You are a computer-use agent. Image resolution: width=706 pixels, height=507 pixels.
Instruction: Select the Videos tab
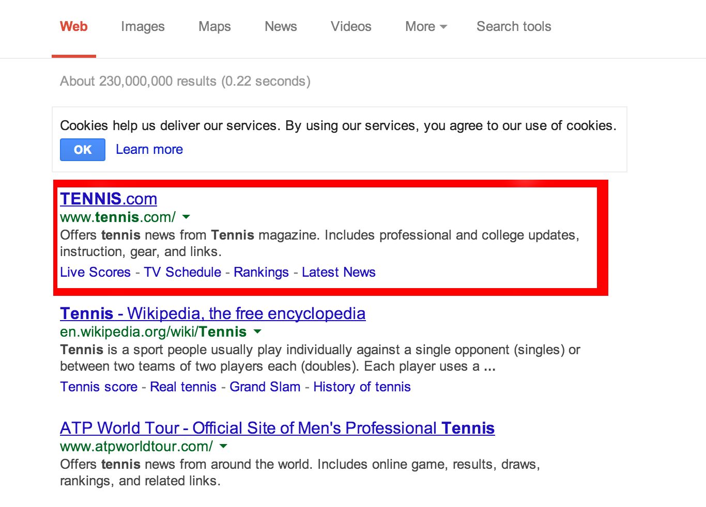coord(351,27)
